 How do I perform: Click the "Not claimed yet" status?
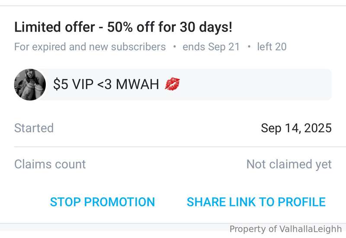[x=289, y=164]
